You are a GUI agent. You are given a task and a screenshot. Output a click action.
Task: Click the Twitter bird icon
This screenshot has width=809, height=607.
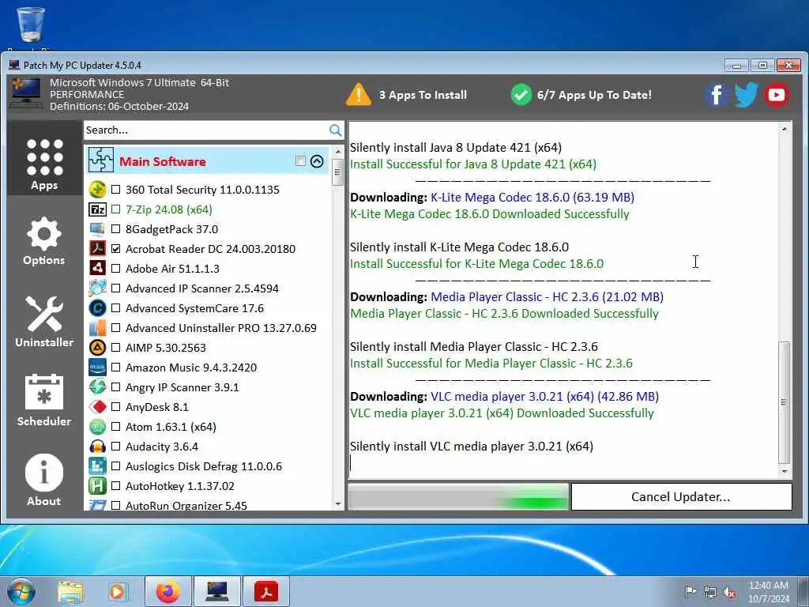click(x=746, y=95)
